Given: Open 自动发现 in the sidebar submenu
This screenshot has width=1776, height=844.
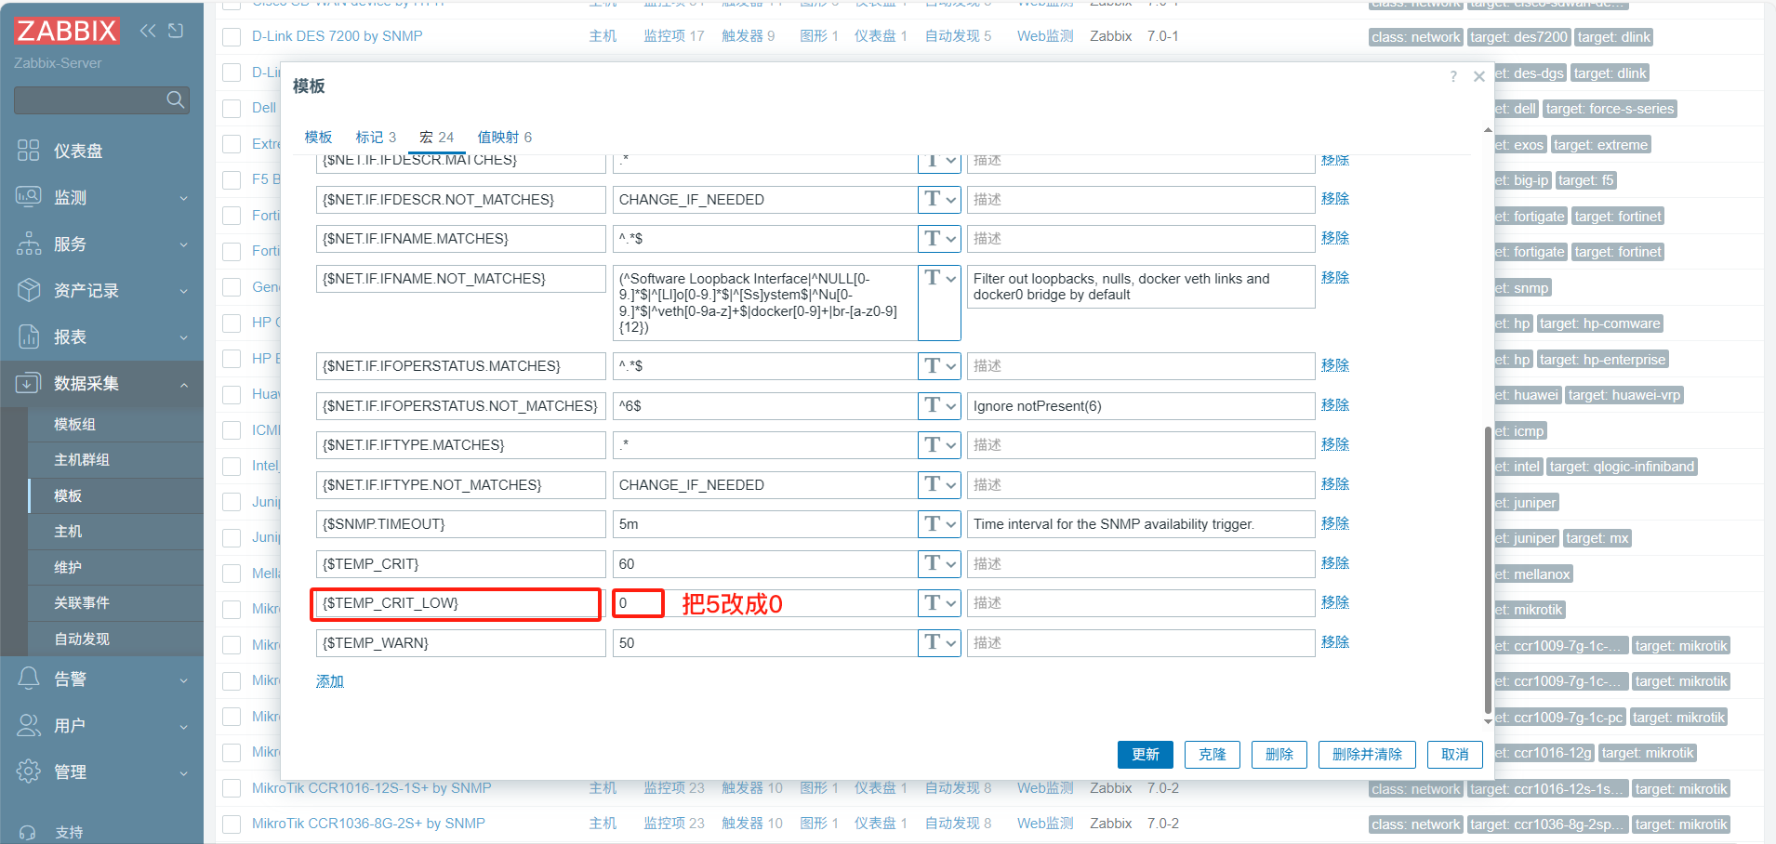Looking at the screenshot, I should coord(82,640).
